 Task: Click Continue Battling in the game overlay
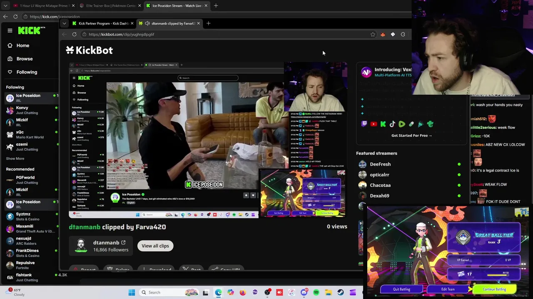(494, 289)
